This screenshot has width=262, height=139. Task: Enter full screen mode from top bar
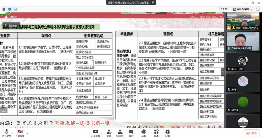pyautogui.click(x=258, y=9)
